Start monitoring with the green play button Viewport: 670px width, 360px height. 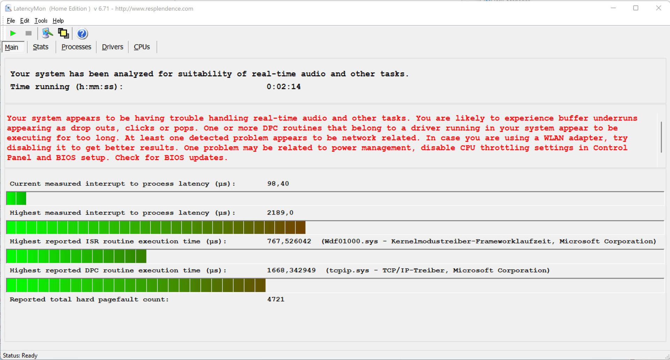(x=13, y=33)
